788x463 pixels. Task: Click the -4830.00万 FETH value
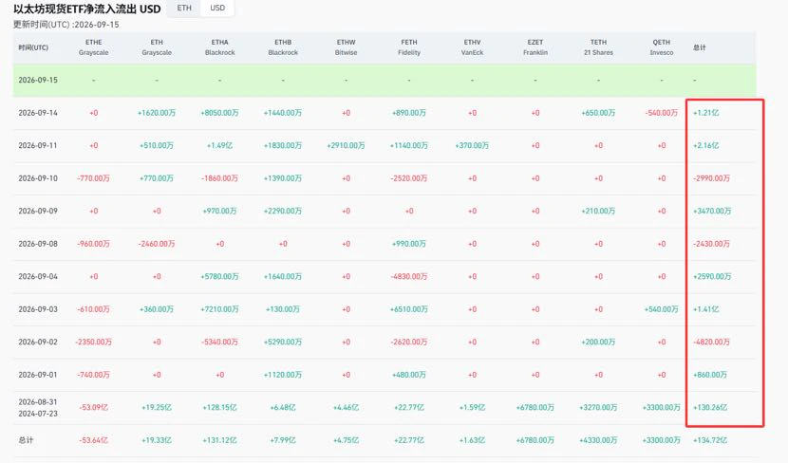[409, 277]
